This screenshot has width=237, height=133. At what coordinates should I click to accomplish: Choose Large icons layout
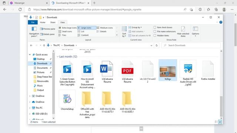87,28
